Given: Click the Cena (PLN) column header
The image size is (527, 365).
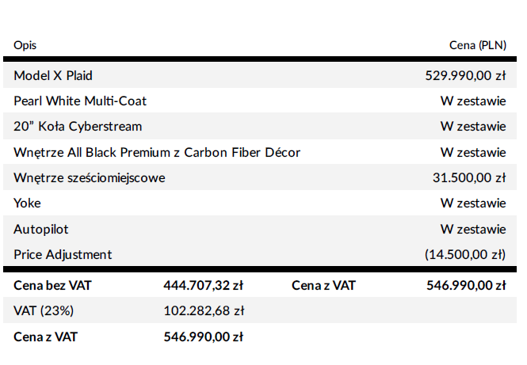Looking at the screenshot, I should tap(476, 46).
